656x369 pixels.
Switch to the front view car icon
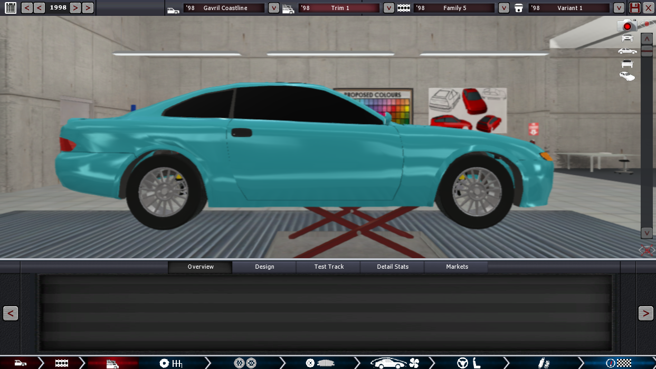pos(627,37)
